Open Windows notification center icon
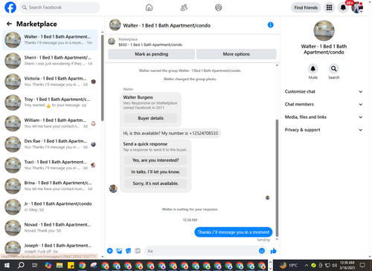Image resolution: width=372 pixels, height=271 pixels. pyautogui.click(x=362, y=266)
